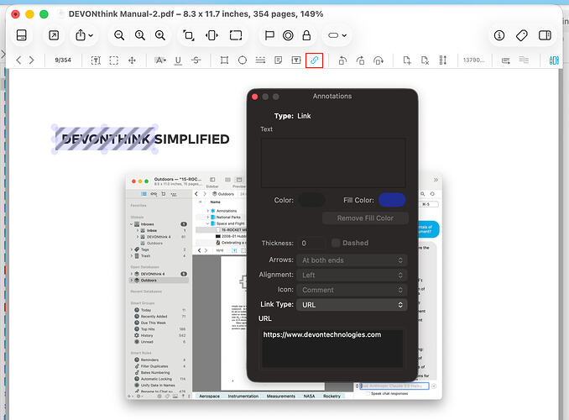Viewport: 569px width, 420px height.
Task: Click the reorder pages icon
Action: 443,60
